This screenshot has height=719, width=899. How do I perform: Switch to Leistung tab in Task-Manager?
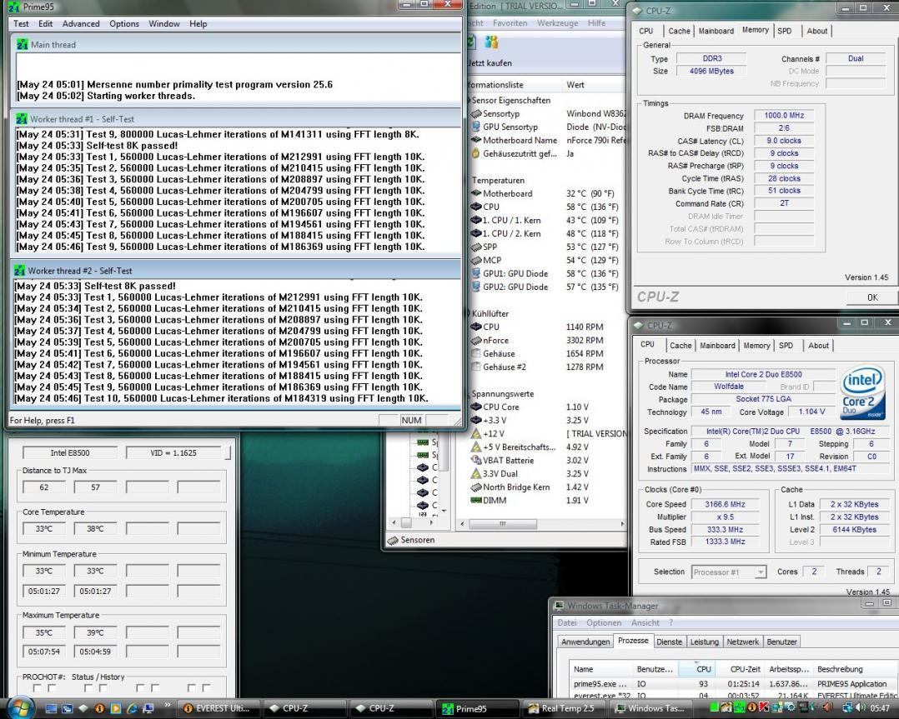point(704,642)
